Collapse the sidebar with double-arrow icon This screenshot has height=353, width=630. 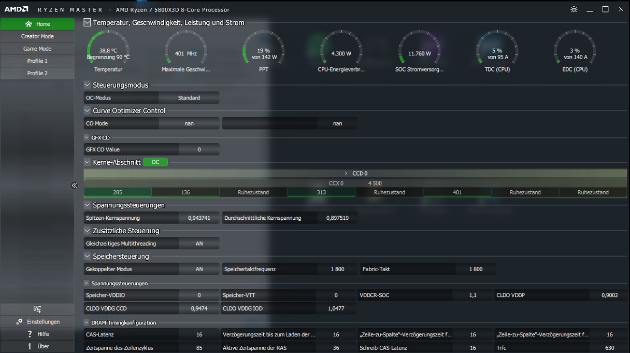74,186
